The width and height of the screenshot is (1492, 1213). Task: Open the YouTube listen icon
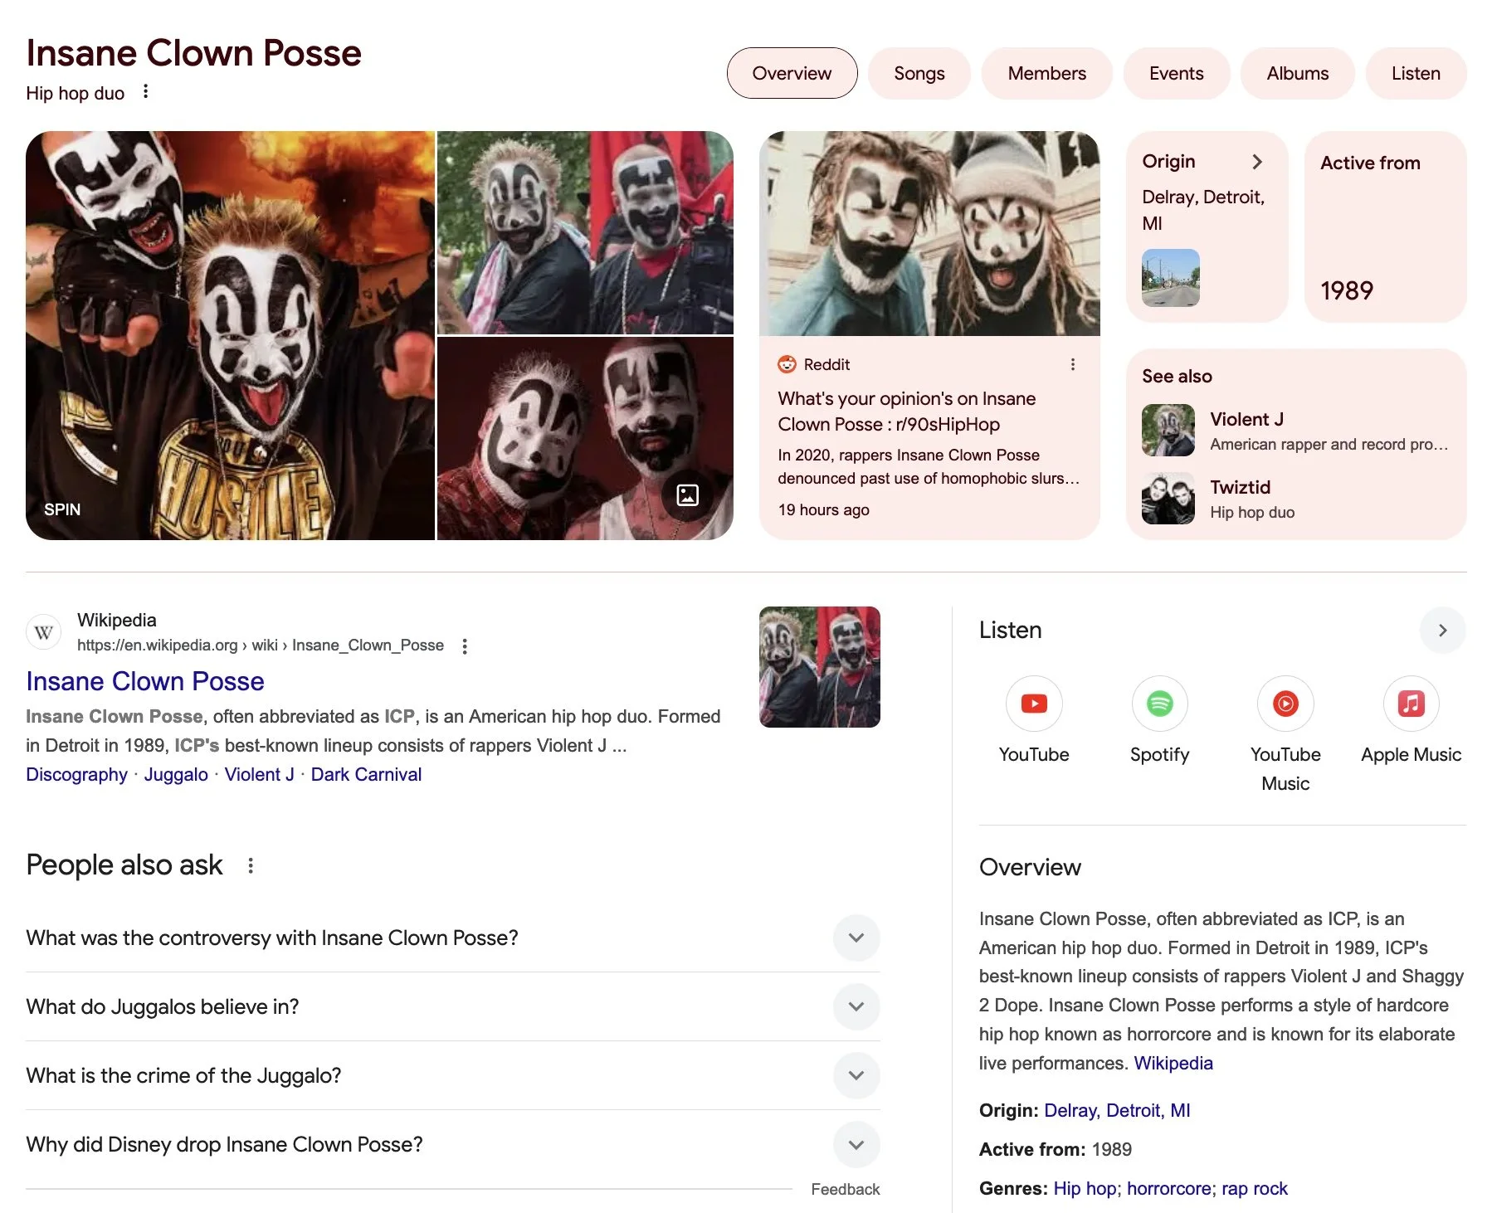pyautogui.click(x=1033, y=704)
